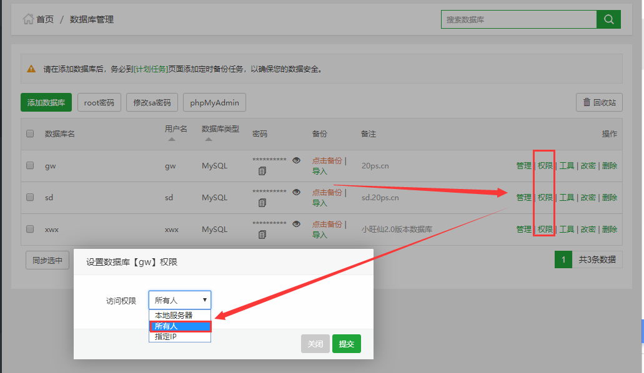Show gw database password with eye icon
644x373 pixels.
coord(296,160)
